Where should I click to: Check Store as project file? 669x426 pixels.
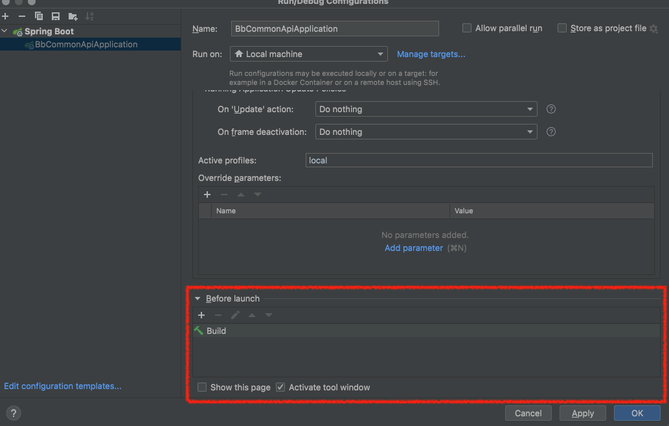pyautogui.click(x=562, y=28)
